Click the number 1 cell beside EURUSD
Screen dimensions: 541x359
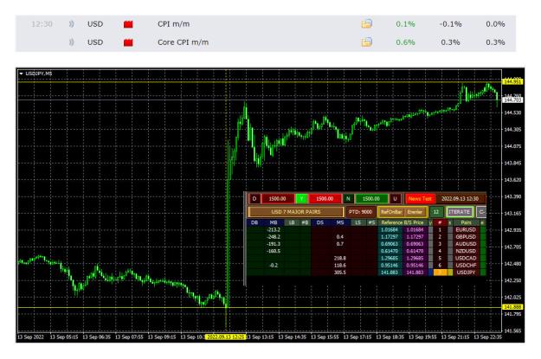tap(440, 230)
